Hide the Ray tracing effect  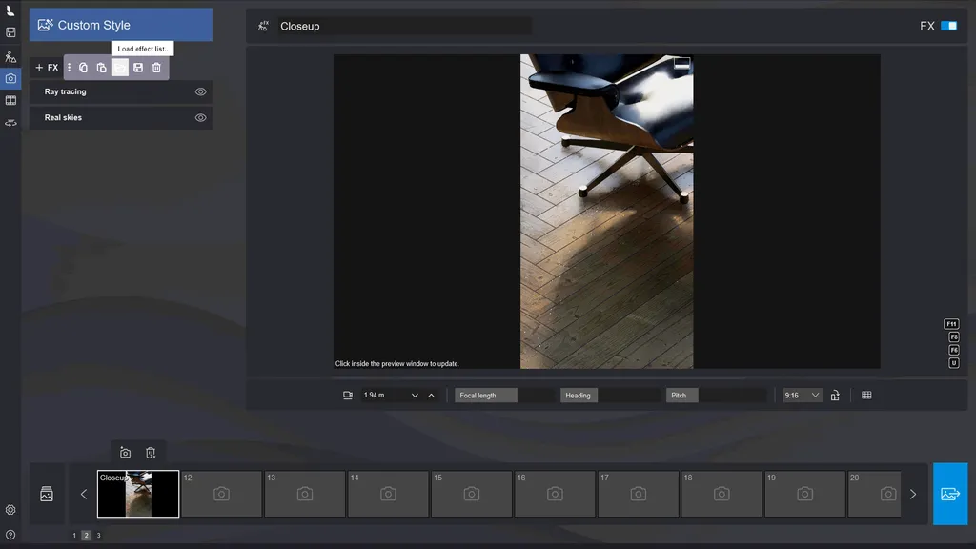(200, 92)
